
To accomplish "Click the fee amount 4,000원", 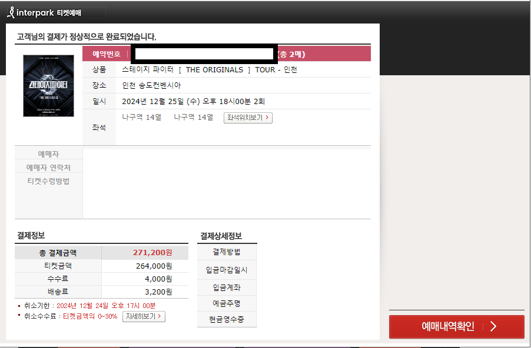I will tap(158, 279).
